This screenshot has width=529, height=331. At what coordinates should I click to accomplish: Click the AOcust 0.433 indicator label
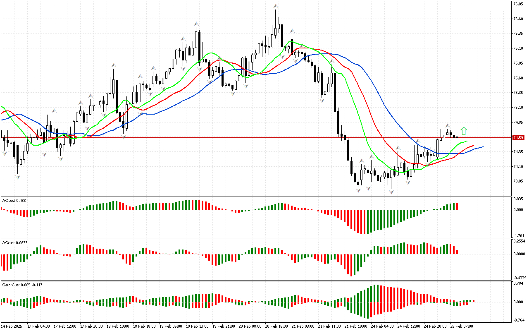click(14, 200)
